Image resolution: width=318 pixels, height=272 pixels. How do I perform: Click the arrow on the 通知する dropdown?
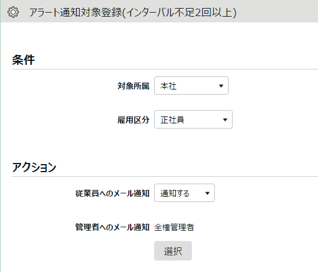pyautogui.click(x=207, y=193)
